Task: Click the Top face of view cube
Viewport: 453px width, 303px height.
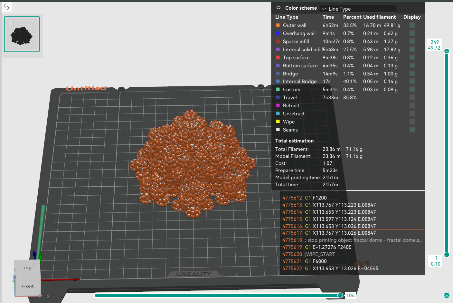Action: coord(27,268)
